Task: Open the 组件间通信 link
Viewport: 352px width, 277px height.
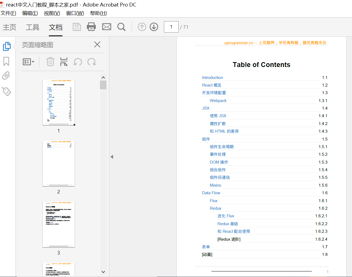Action: tap(220, 177)
